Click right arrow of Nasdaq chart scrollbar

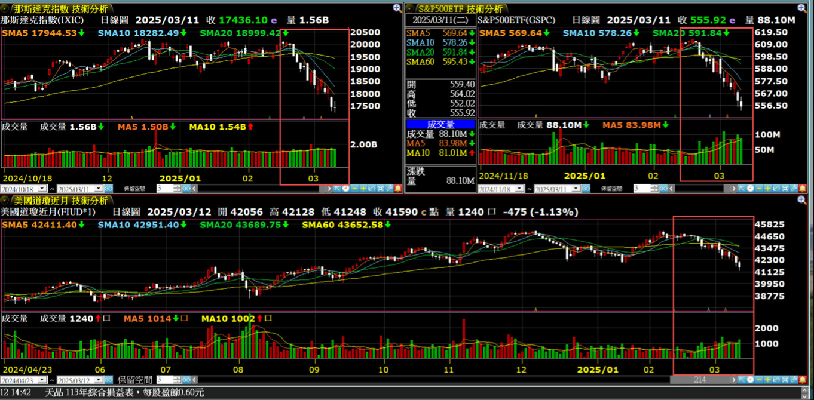tap(329, 189)
